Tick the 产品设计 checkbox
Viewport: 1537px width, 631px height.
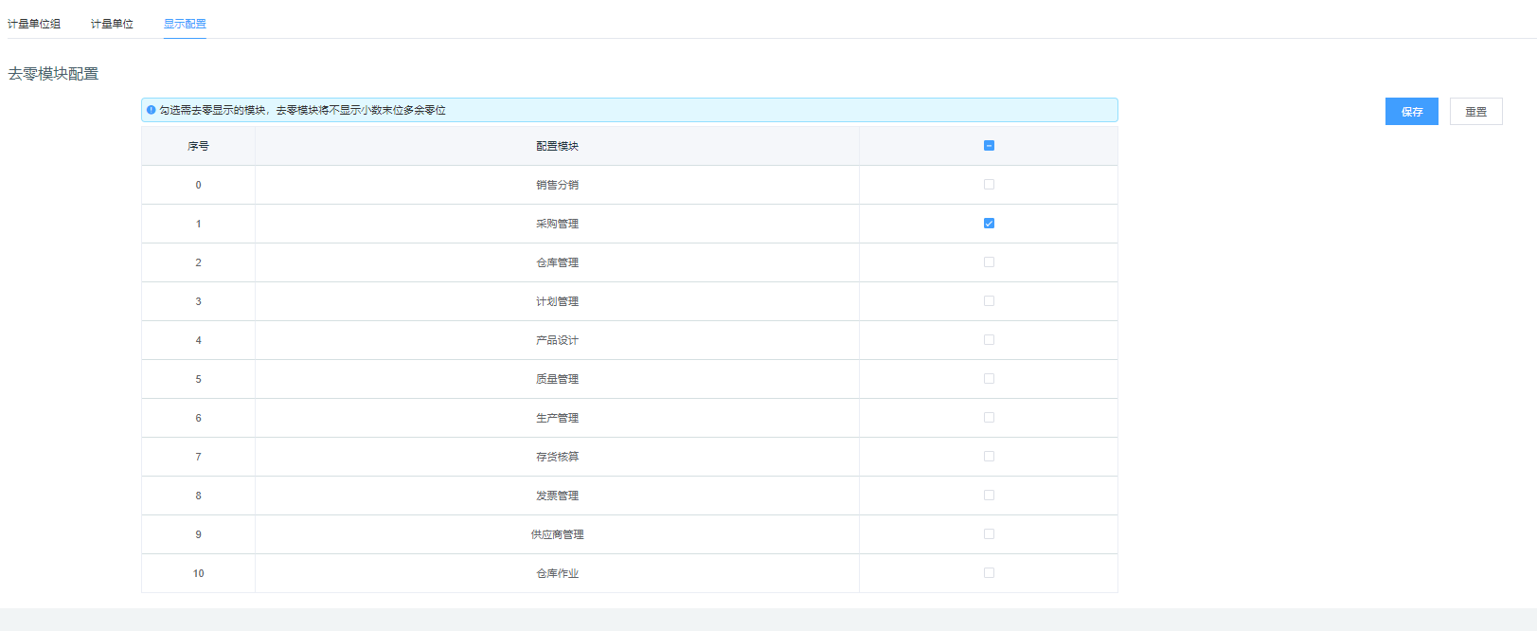(989, 340)
